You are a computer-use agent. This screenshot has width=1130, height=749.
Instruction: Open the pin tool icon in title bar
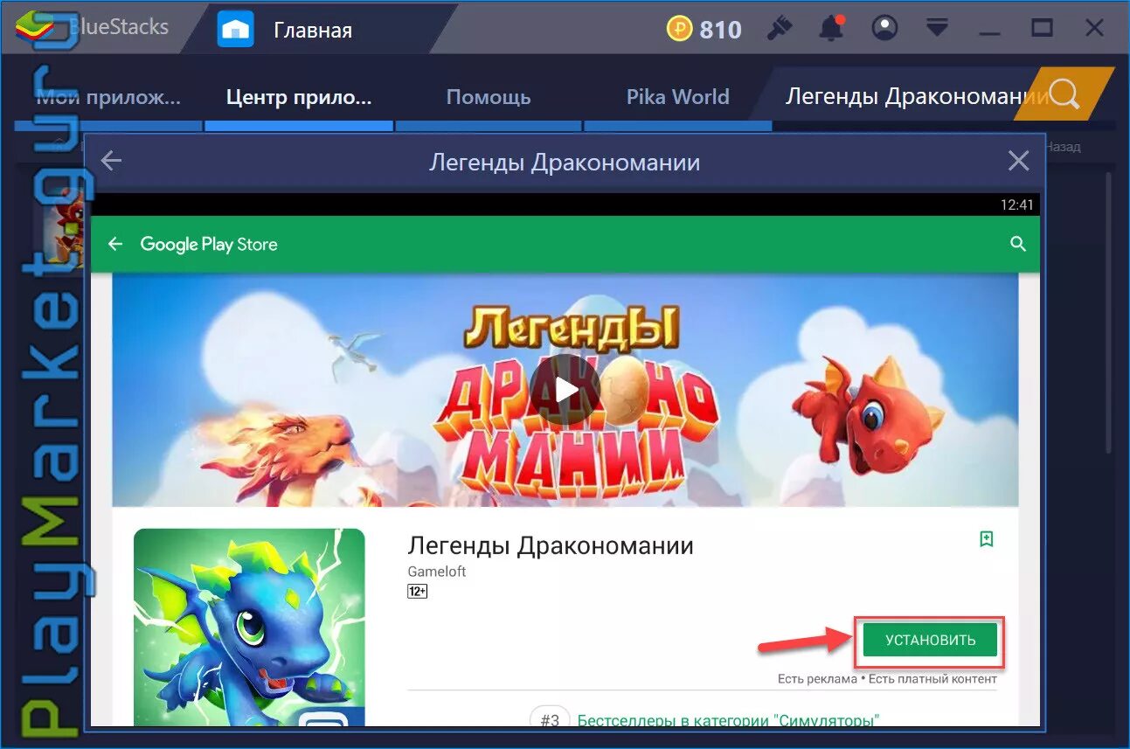779,29
